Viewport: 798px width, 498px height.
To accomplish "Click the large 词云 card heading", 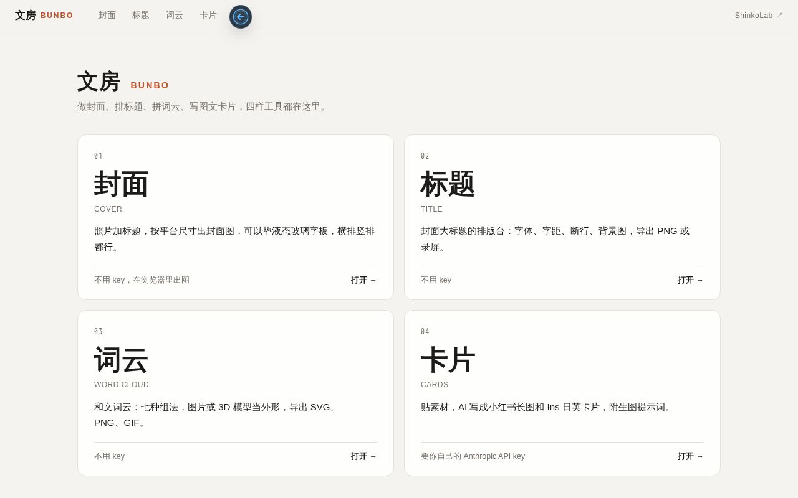I will point(122,360).
